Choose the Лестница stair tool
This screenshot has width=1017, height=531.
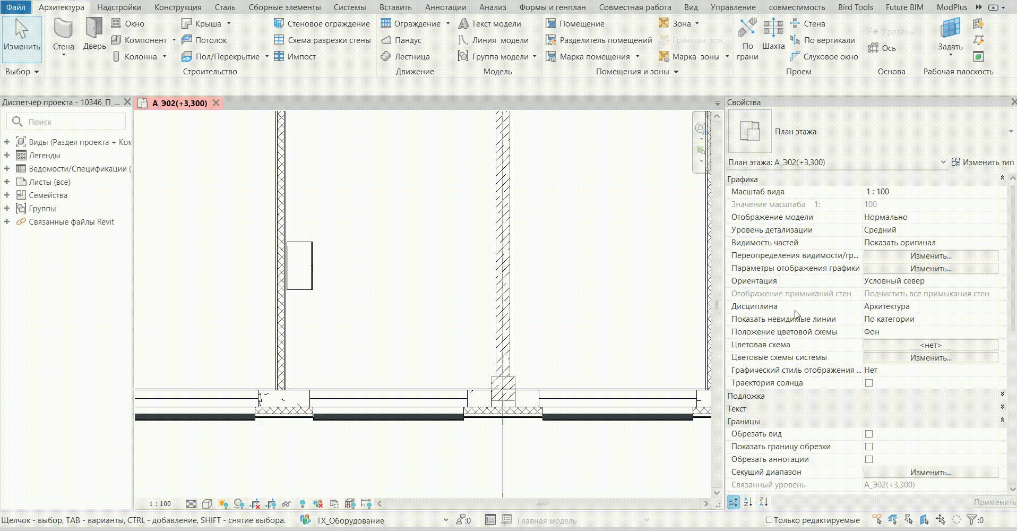tap(406, 56)
